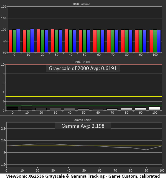Click the 2.4 label on Gamma Point axis

[3, 140]
